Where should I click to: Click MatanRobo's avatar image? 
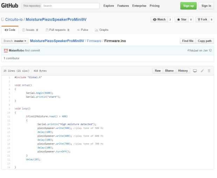[x=6, y=50]
